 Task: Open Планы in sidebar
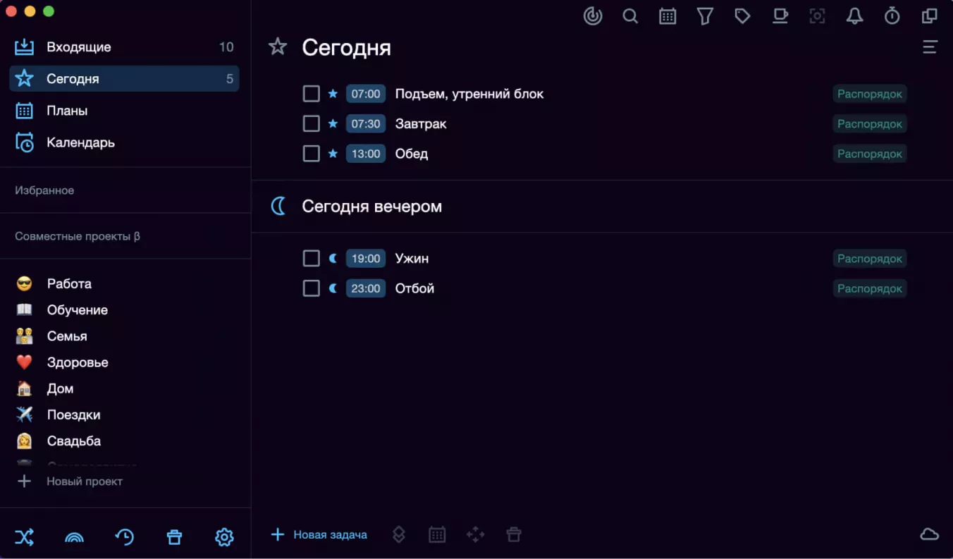pos(124,111)
